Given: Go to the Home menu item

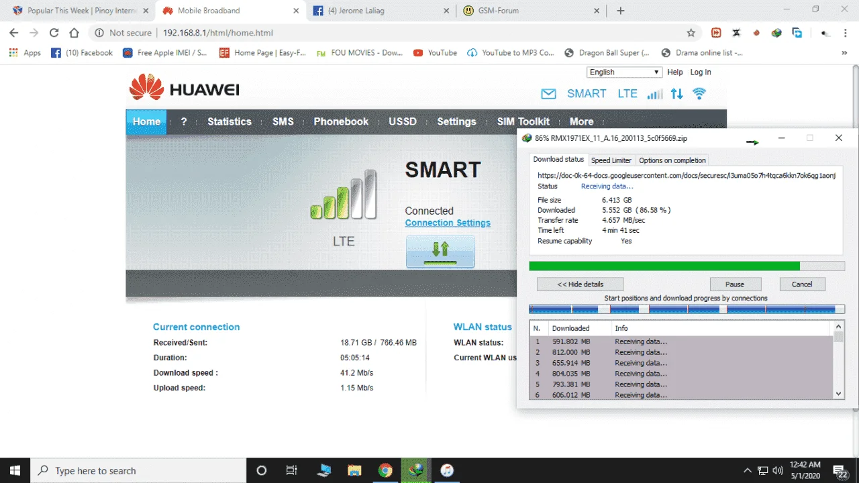Looking at the screenshot, I should pos(146,122).
